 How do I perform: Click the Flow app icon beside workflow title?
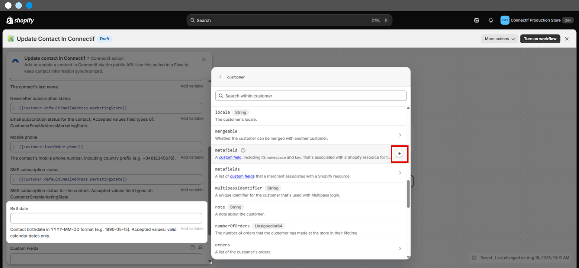pos(11,39)
